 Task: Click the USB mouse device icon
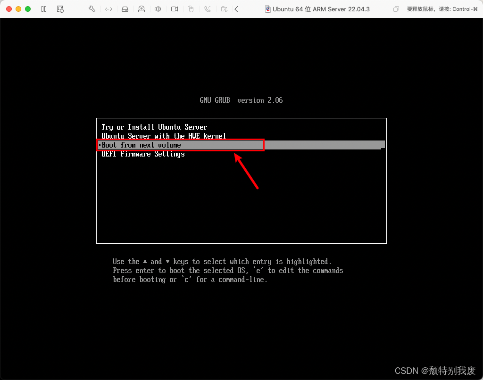pyautogui.click(x=191, y=9)
